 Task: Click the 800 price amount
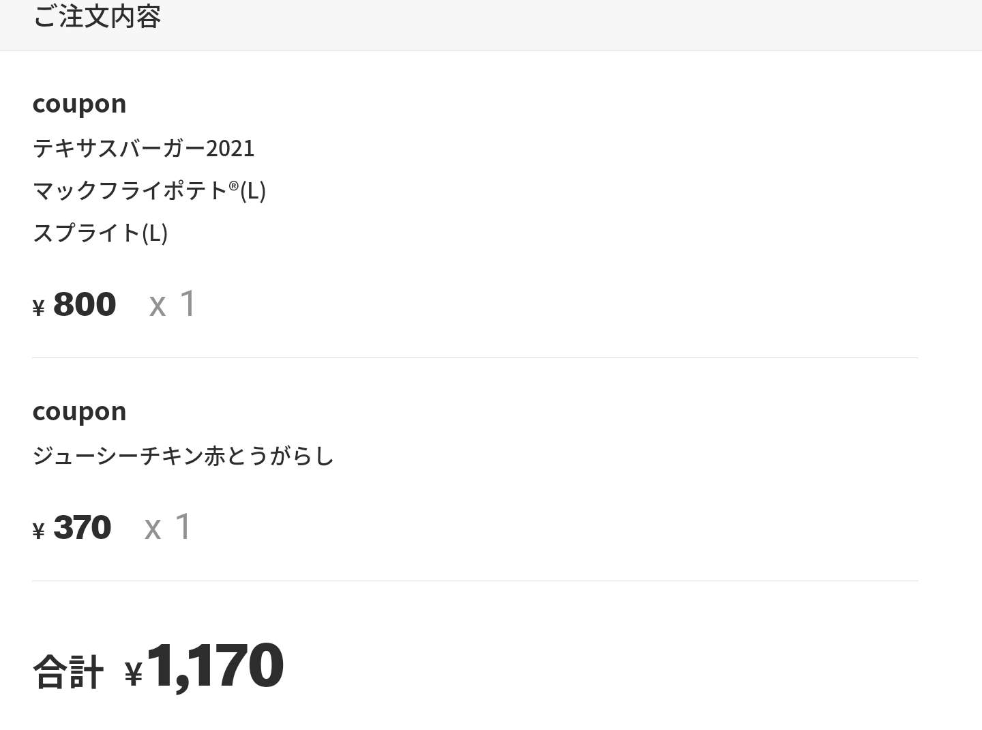pos(85,304)
